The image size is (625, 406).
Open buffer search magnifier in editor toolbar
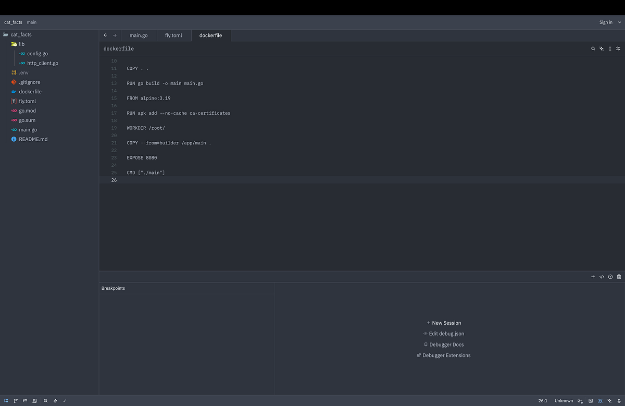(x=593, y=48)
